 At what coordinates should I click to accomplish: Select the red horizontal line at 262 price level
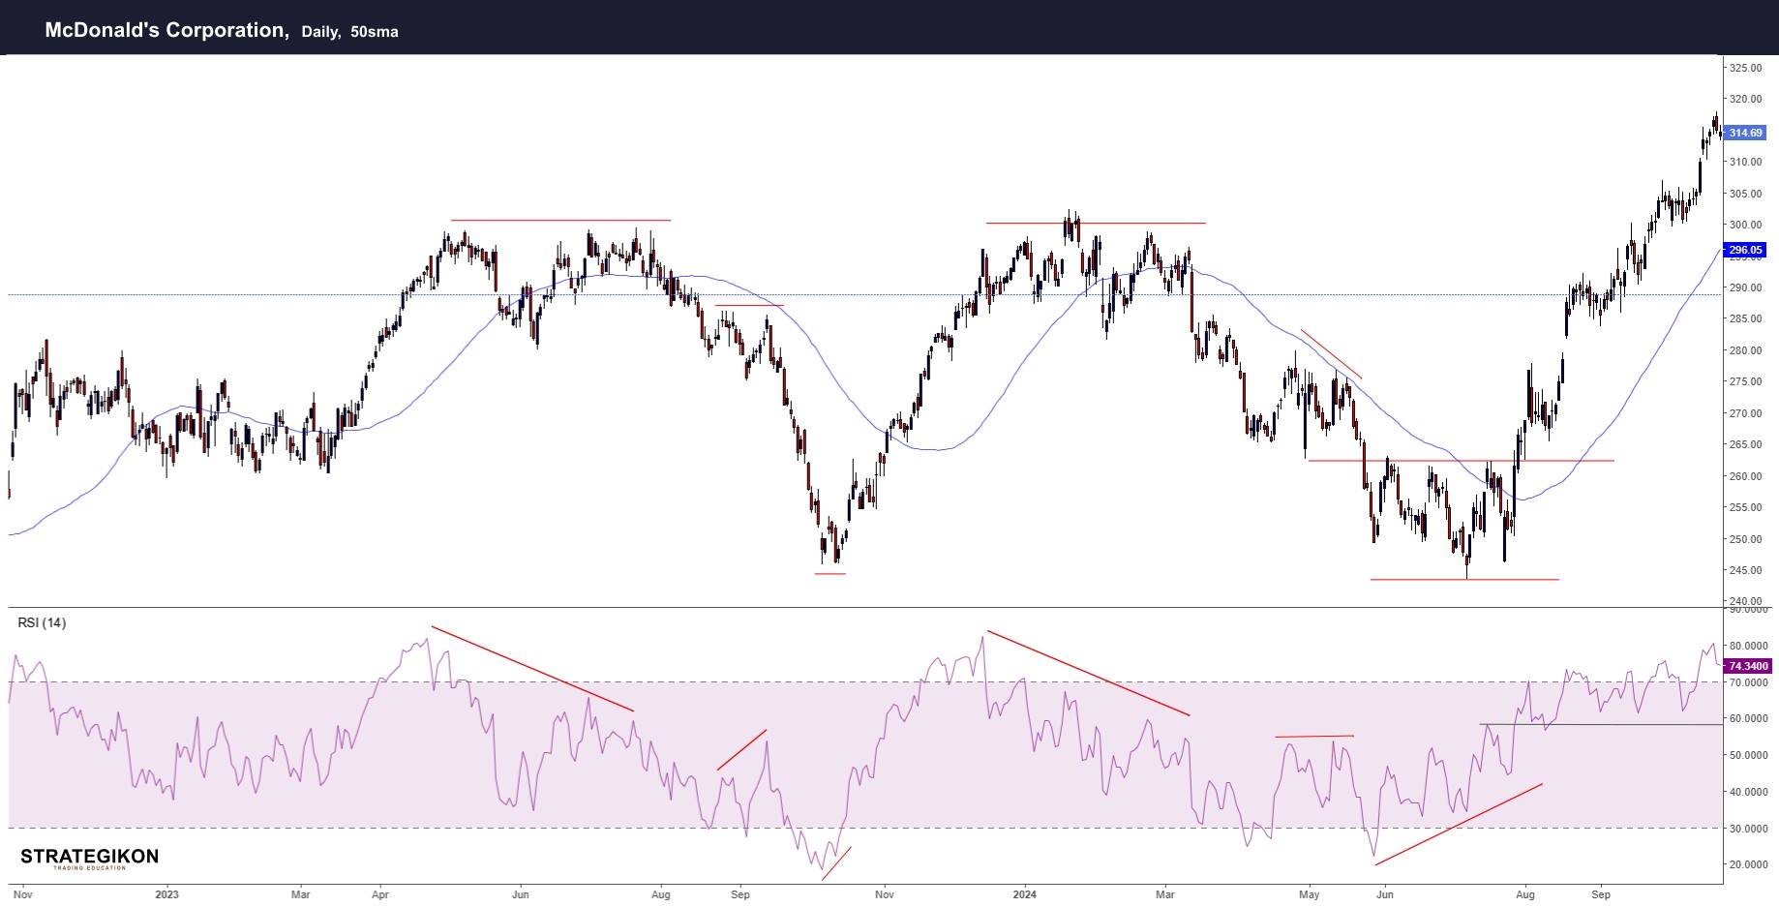1462,461
